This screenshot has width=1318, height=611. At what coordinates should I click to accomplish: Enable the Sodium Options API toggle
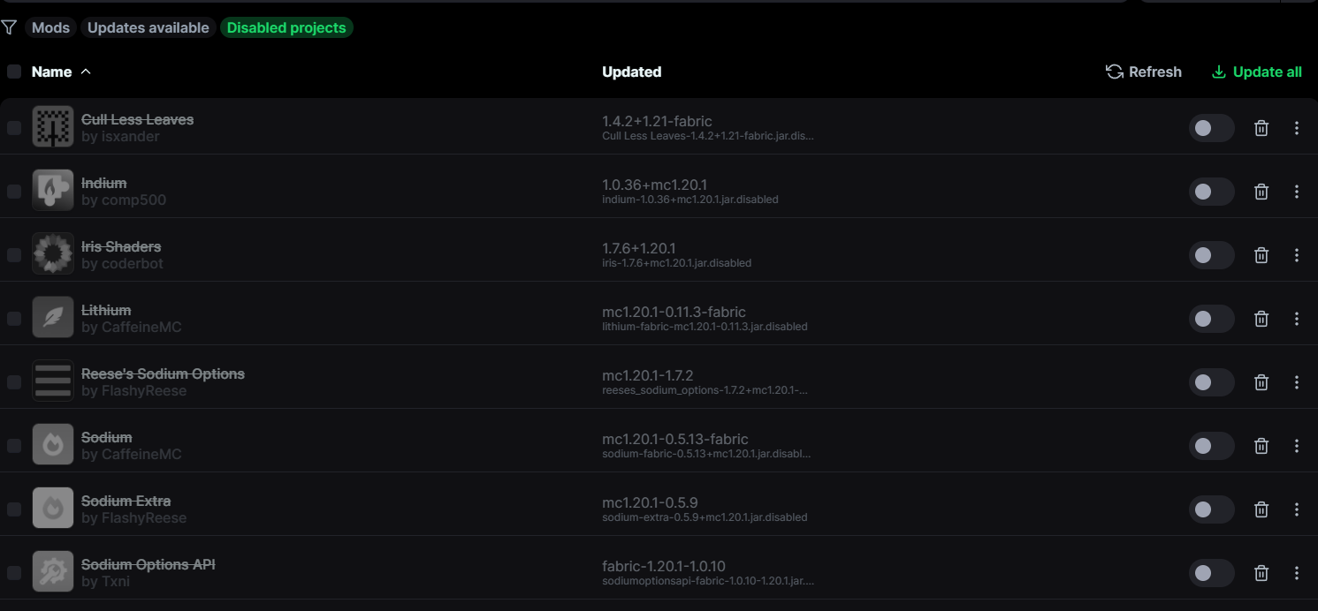1211,573
